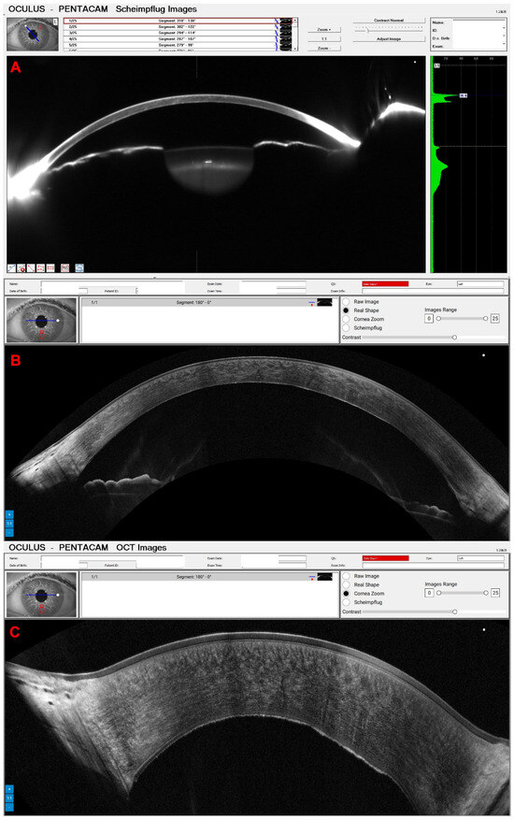Click the eye overview thumbnail above panel B
This screenshot has height=820, width=514.
(x=41, y=320)
